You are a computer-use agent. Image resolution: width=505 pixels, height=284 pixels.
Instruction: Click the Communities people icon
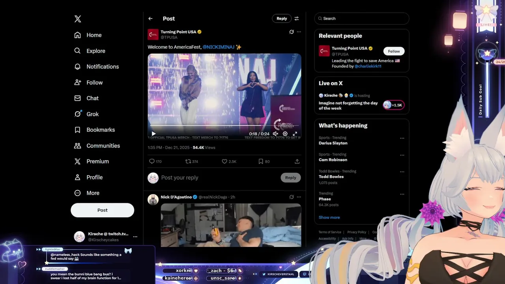click(x=78, y=146)
